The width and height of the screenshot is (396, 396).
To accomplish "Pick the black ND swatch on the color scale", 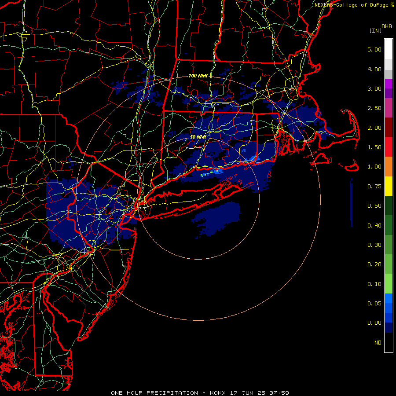I will tap(389, 342).
